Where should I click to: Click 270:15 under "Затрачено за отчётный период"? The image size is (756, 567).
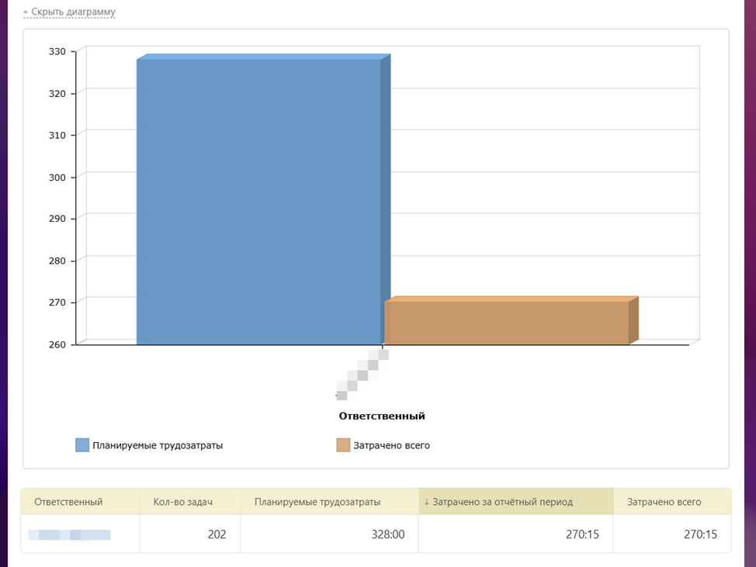(x=582, y=534)
